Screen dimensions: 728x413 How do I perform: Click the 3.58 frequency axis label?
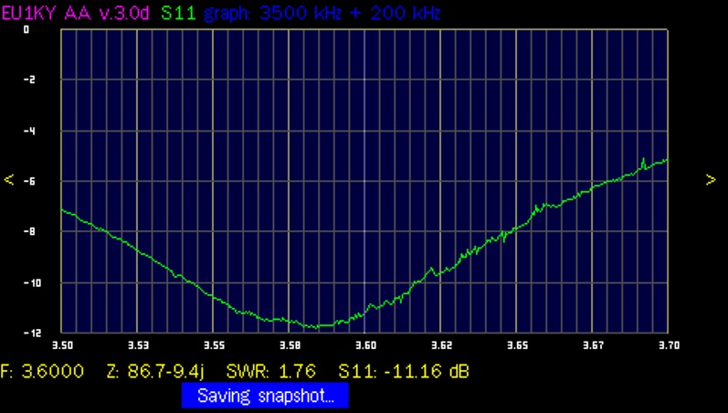[290, 346]
